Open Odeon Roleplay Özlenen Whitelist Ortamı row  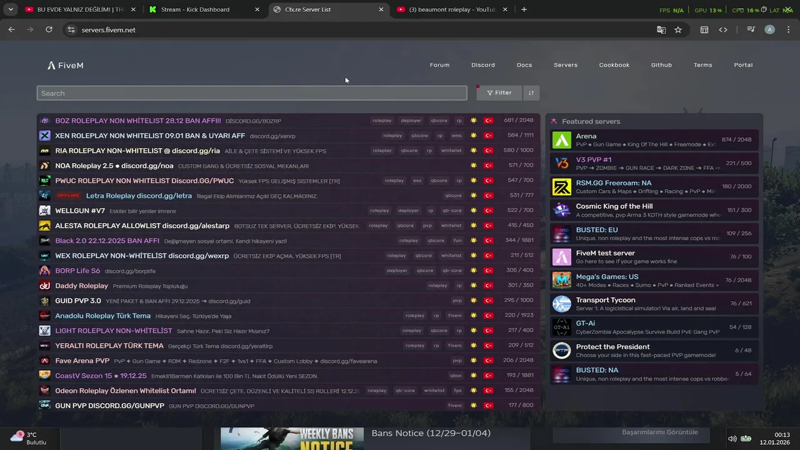click(288, 391)
